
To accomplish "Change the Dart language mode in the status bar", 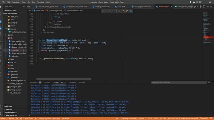I will click(163, 119).
